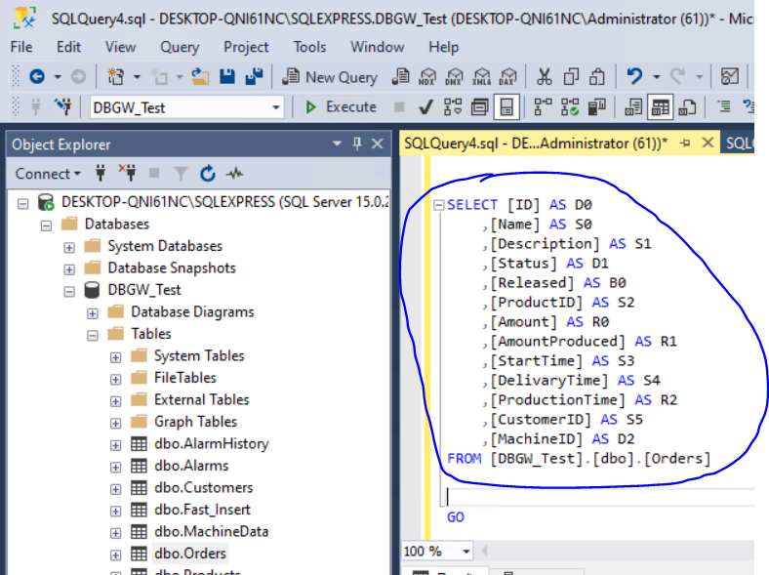Image resolution: width=769 pixels, height=575 pixels.
Task: Click the Copy icon in toolbar
Action: [571, 77]
